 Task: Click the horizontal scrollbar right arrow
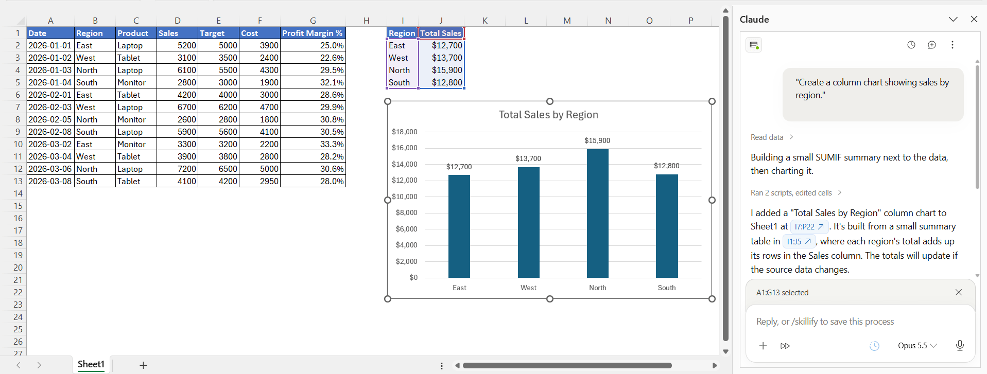[715, 366]
